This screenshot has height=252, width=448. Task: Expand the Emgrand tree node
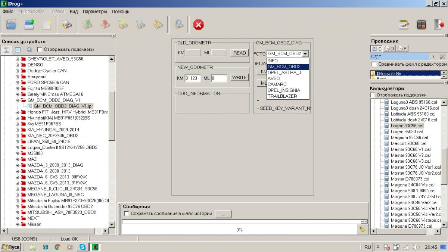click(17, 77)
